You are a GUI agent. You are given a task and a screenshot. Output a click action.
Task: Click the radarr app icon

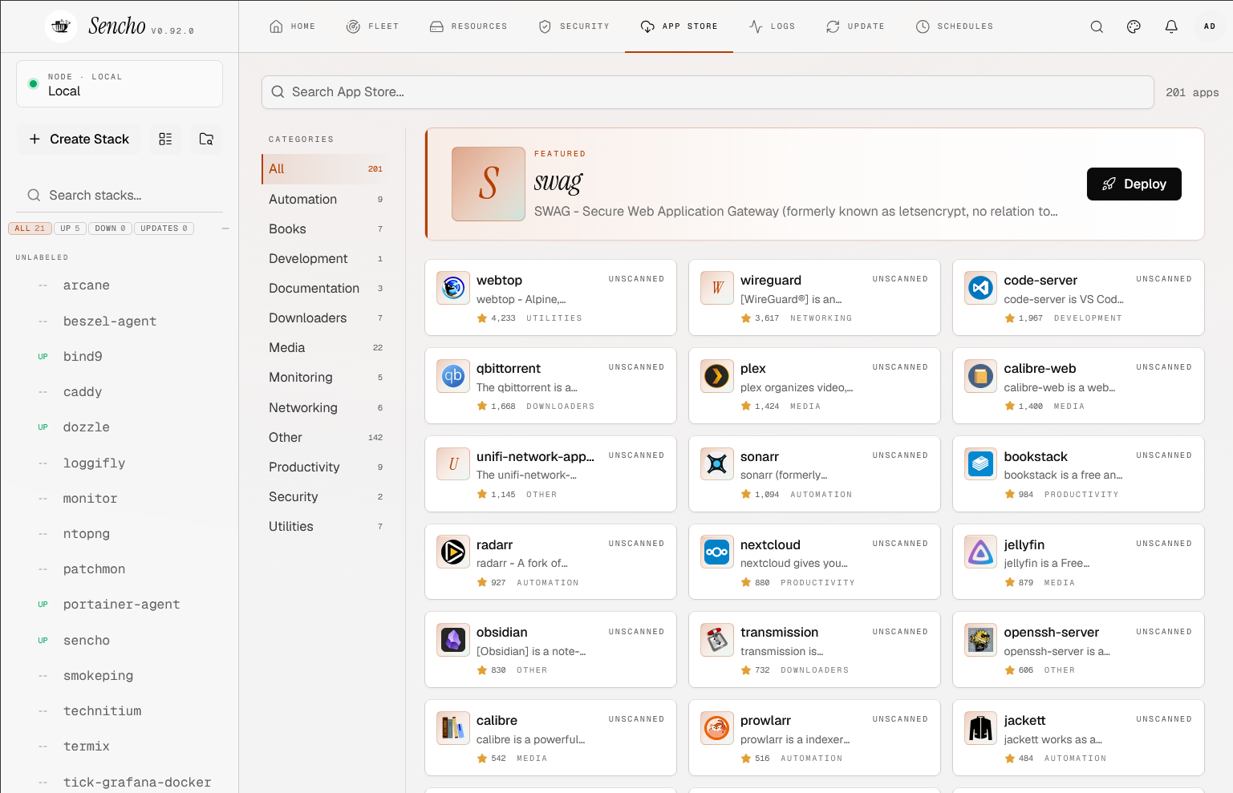click(453, 552)
